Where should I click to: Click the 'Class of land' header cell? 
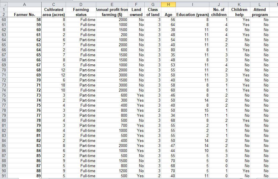point(153,12)
